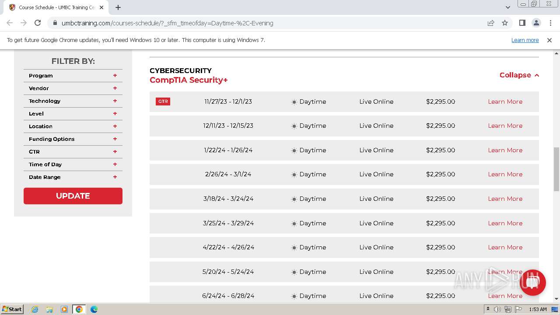Click the GTR badge on 11/27/23 row
Image resolution: width=560 pixels, height=315 pixels.
point(163,101)
